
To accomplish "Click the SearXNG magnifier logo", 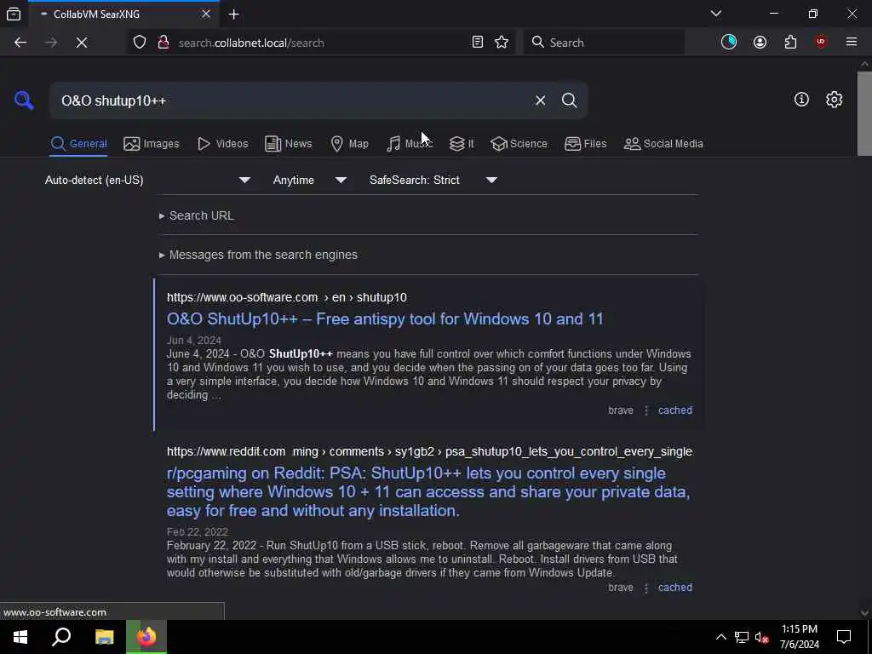I will pos(24,100).
